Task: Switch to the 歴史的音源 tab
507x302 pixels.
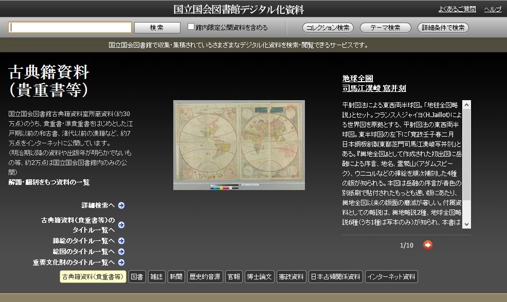Action: click(x=205, y=277)
